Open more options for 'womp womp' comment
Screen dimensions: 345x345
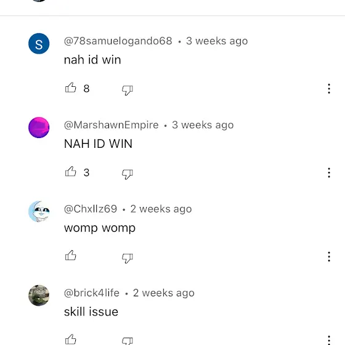pos(329,256)
